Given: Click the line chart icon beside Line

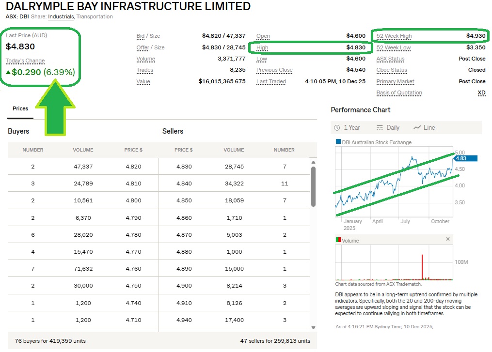Looking at the screenshot, I should (417, 128).
